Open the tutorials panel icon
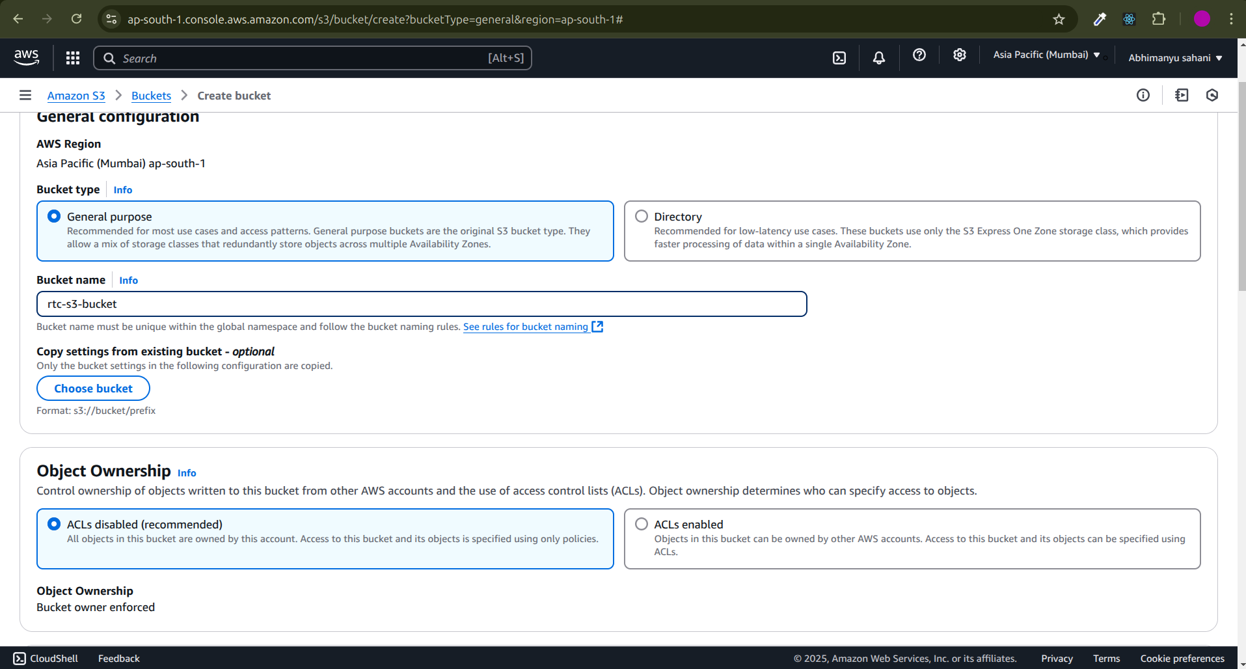The height and width of the screenshot is (669, 1246). [1182, 95]
